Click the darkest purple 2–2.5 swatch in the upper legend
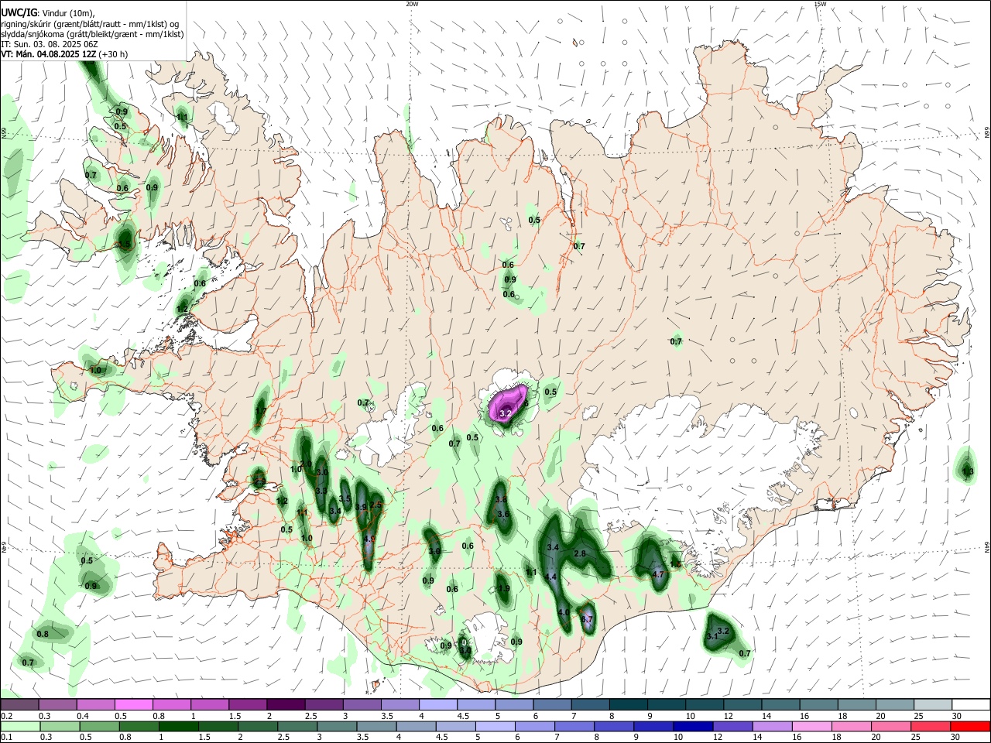The image size is (991, 743). coord(286,704)
